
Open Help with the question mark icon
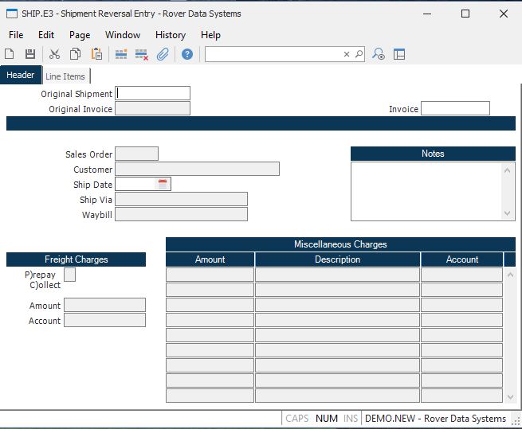pos(187,54)
